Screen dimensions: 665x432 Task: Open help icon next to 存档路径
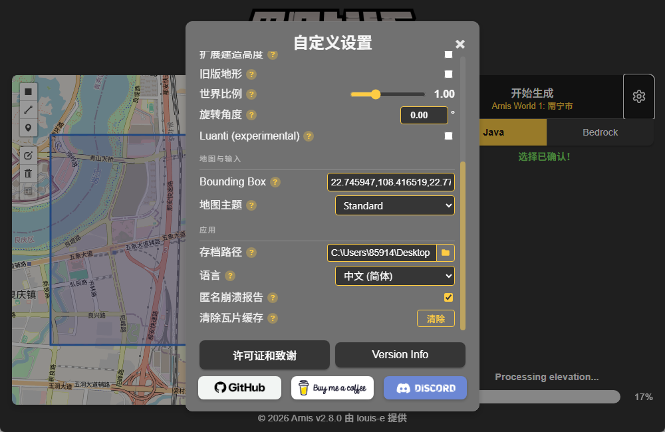pos(251,253)
